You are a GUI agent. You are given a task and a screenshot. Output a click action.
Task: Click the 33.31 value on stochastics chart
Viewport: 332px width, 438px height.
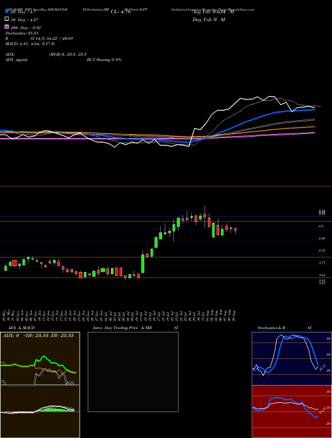click(x=321, y=368)
